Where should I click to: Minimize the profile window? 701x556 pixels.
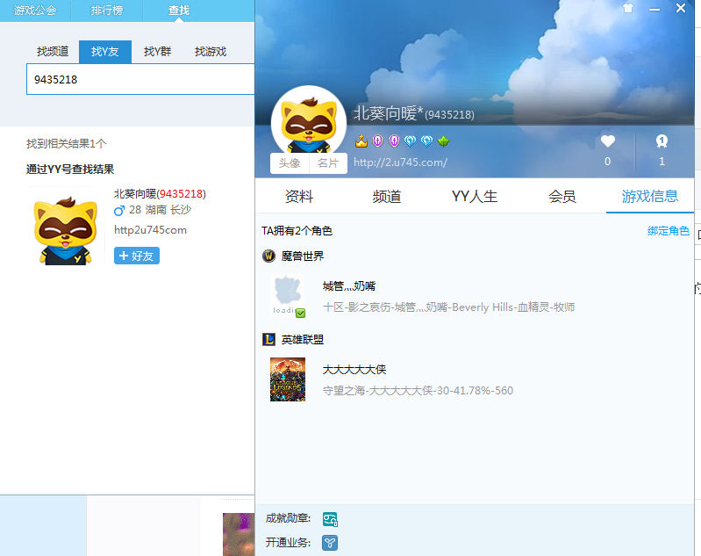tap(655, 9)
